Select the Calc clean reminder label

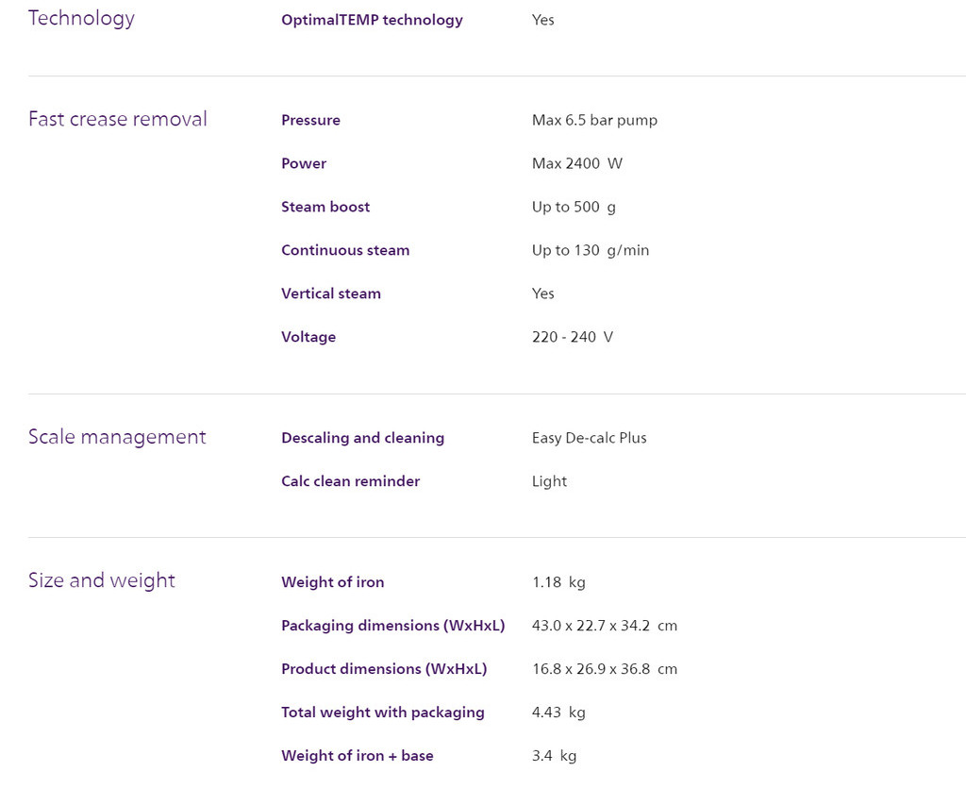coord(351,480)
